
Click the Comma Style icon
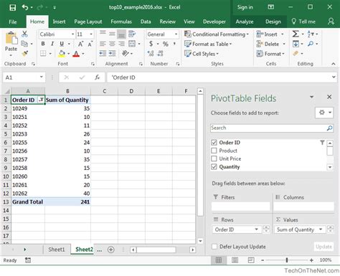[174, 44]
